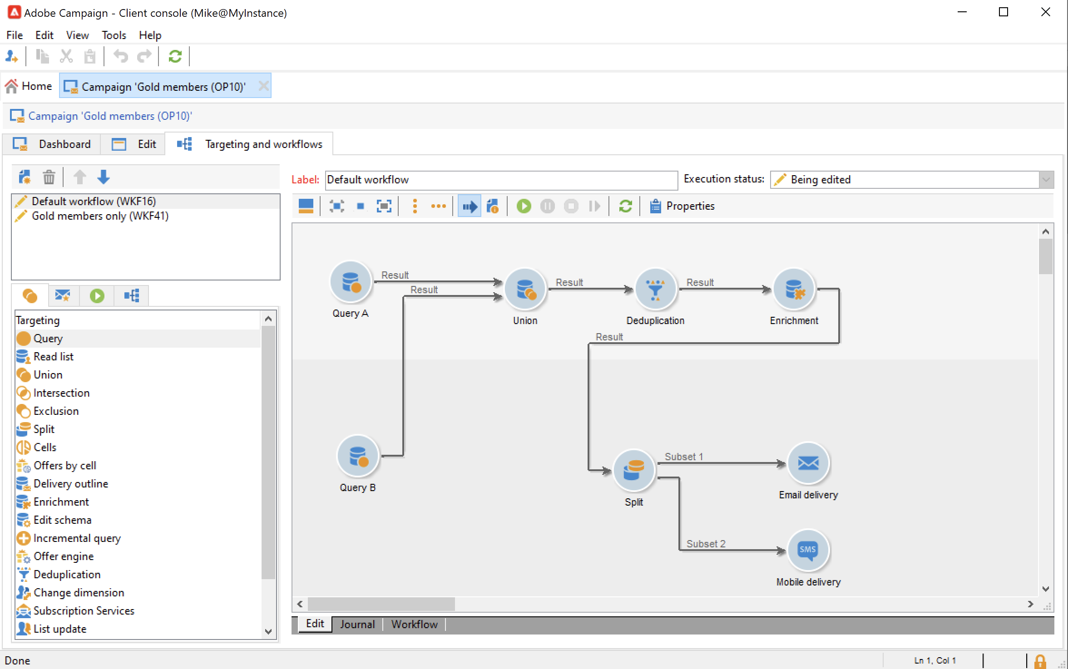Click the trash icon to delete the workflow
The height and width of the screenshot is (669, 1068).
(x=49, y=177)
